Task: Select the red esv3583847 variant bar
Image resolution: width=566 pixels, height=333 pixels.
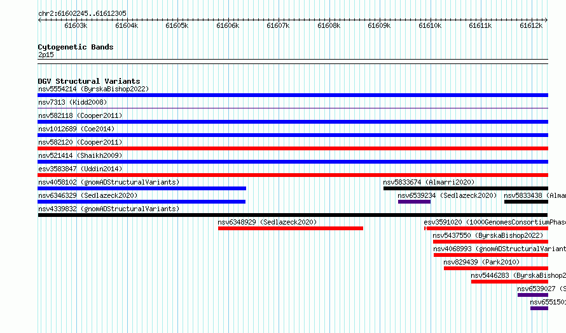Action: pyautogui.click(x=293, y=175)
